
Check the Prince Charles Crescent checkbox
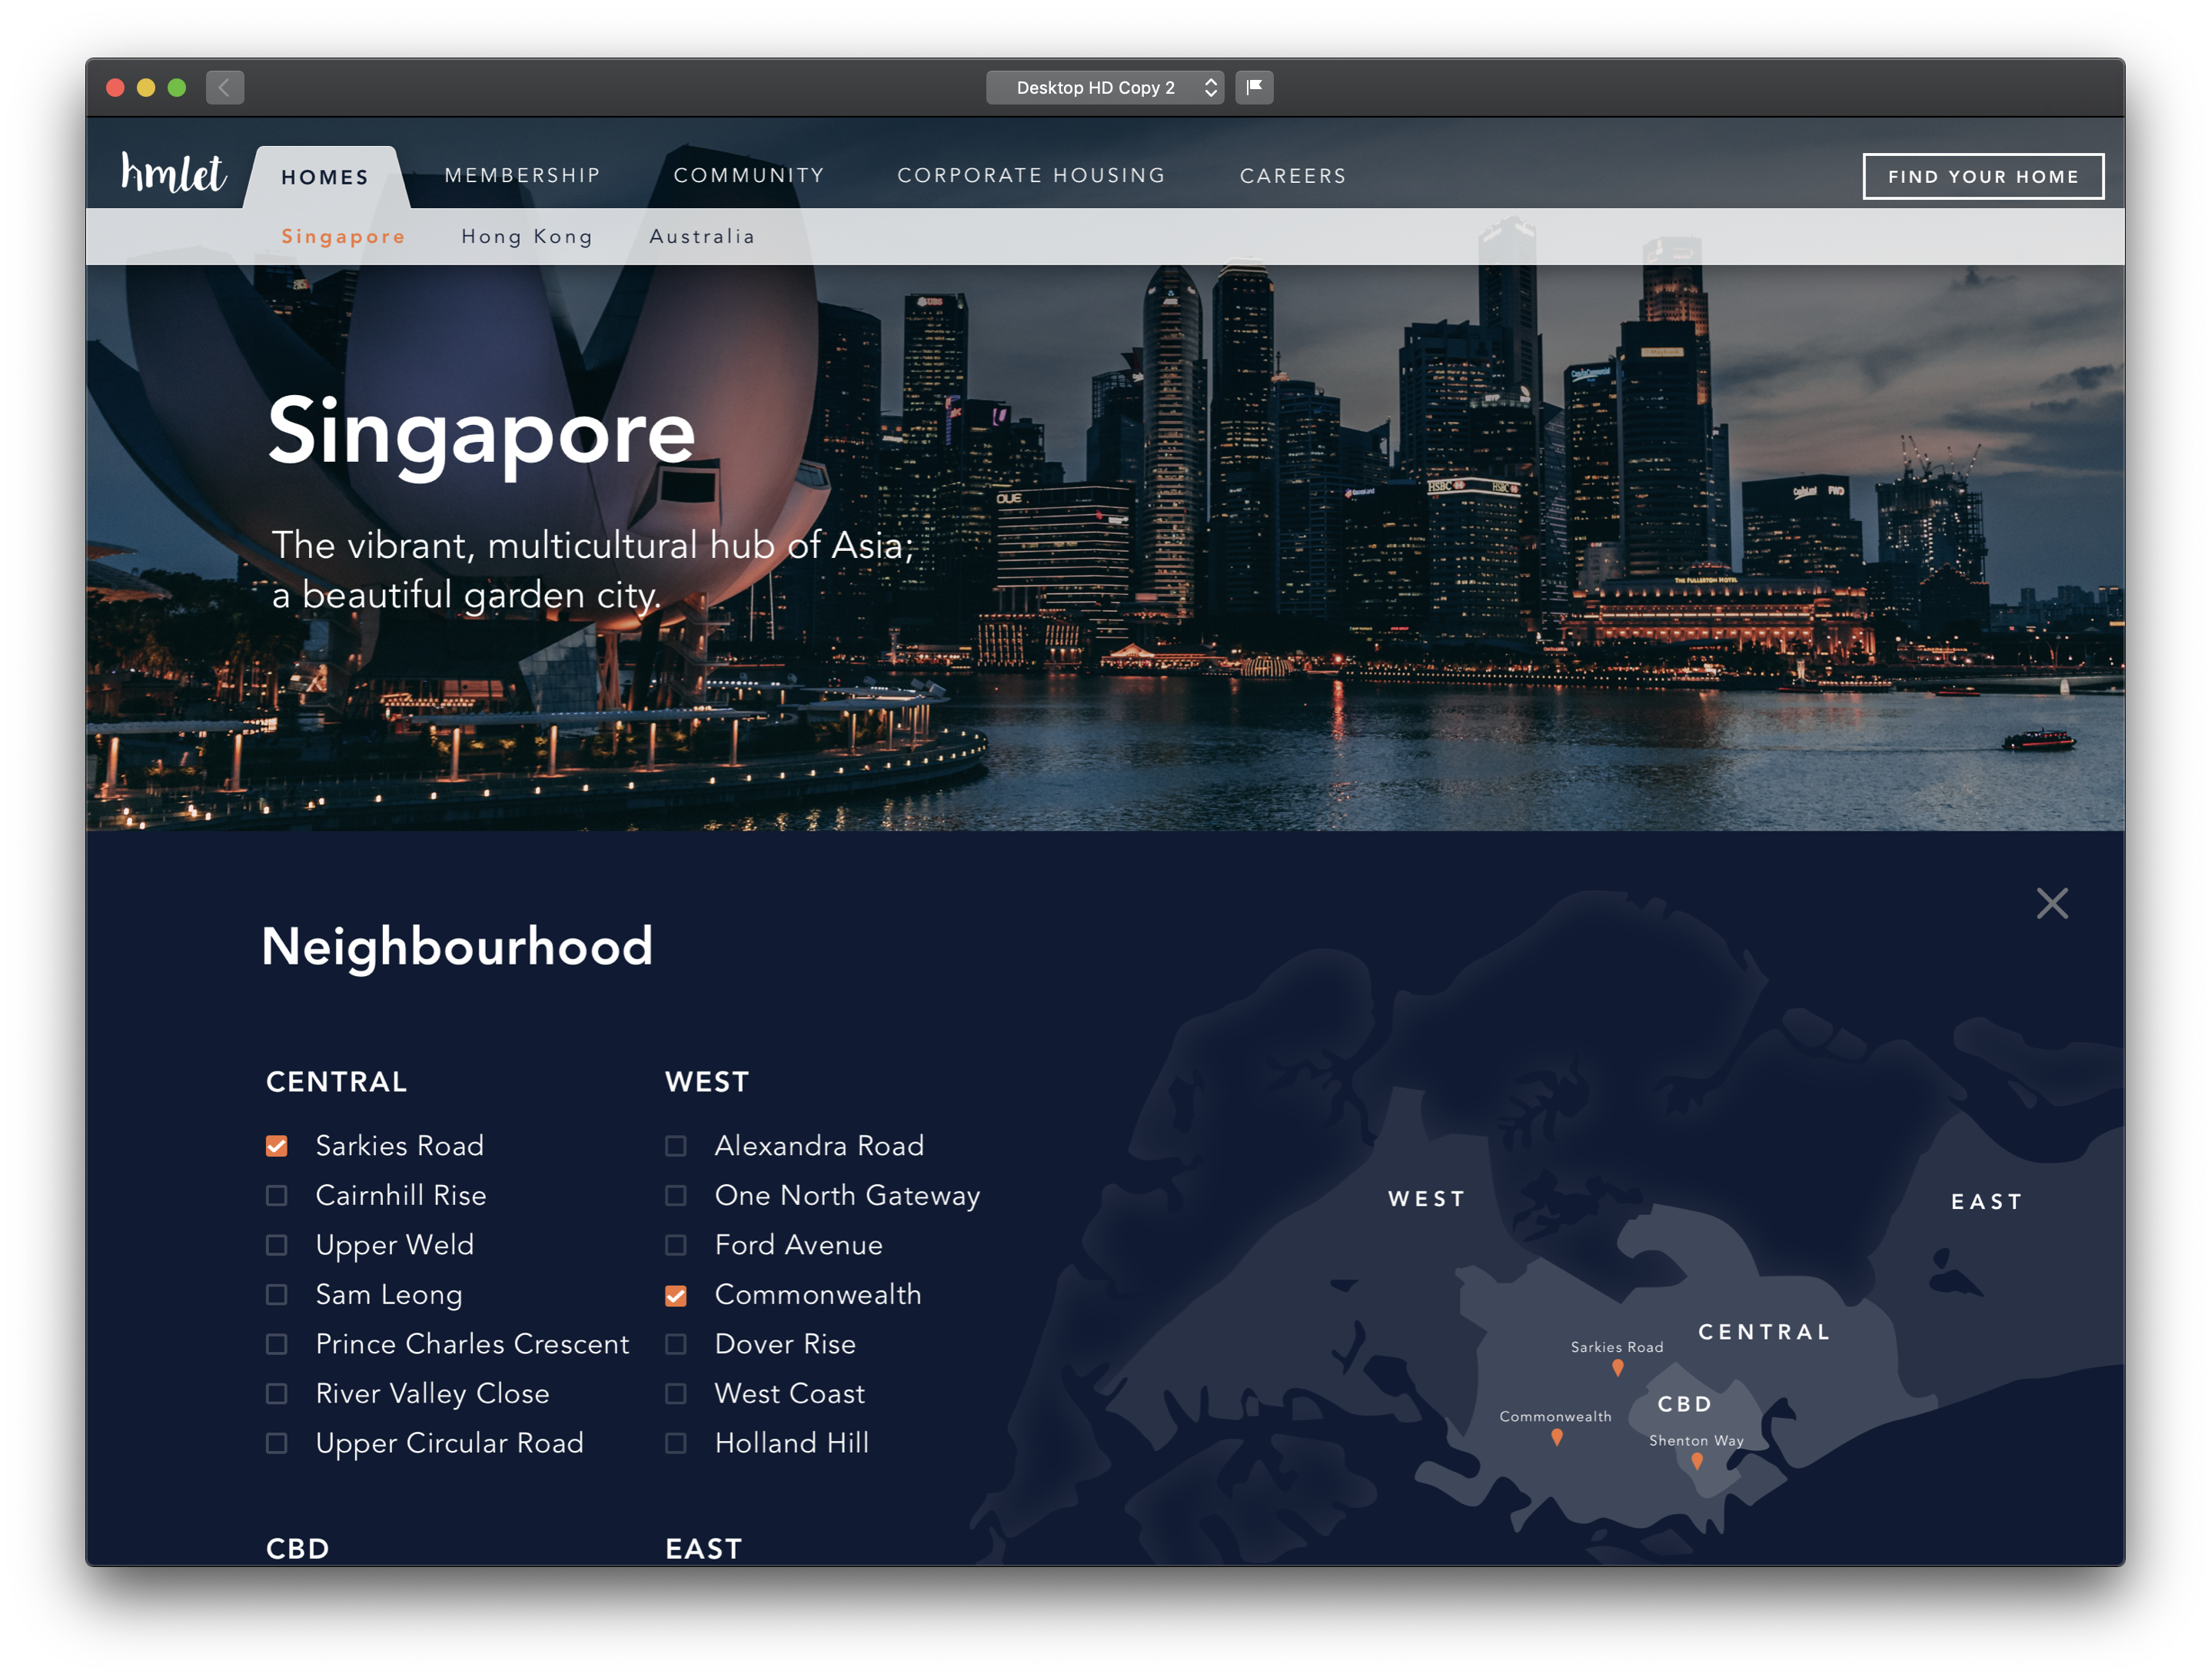click(276, 1343)
